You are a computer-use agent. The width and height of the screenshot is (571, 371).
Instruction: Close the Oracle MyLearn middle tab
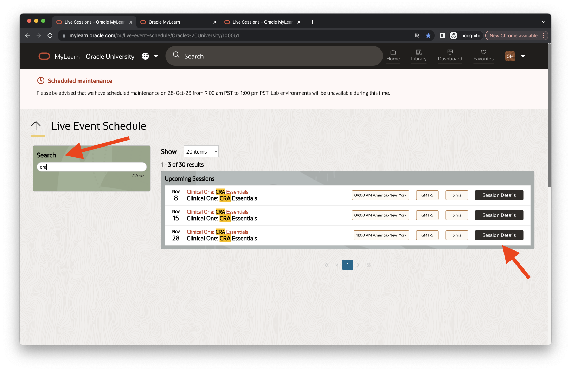[215, 22]
